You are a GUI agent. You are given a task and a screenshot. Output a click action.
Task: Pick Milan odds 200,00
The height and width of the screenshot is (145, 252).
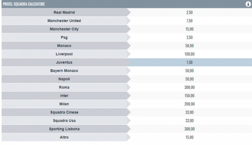(x=189, y=104)
